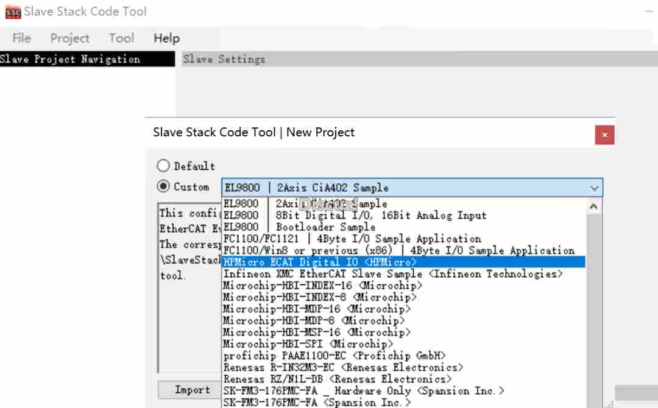The image size is (658, 408).
Task: Open the Help menu
Action: pos(166,38)
